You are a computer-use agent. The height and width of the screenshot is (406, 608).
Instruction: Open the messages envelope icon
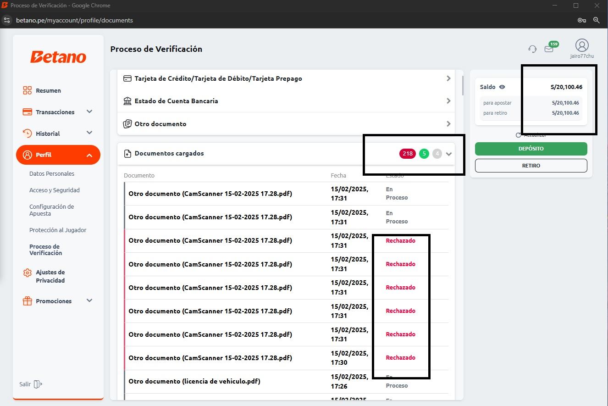549,49
